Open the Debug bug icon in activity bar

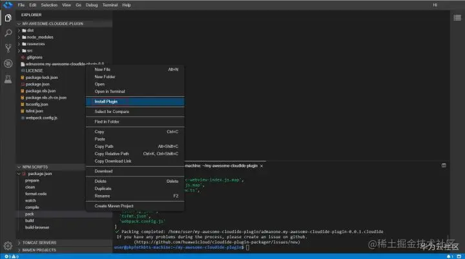(x=8, y=63)
